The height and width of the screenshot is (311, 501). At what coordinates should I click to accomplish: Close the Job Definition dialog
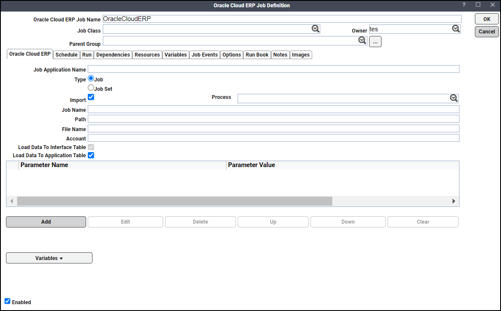(x=492, y=5)
